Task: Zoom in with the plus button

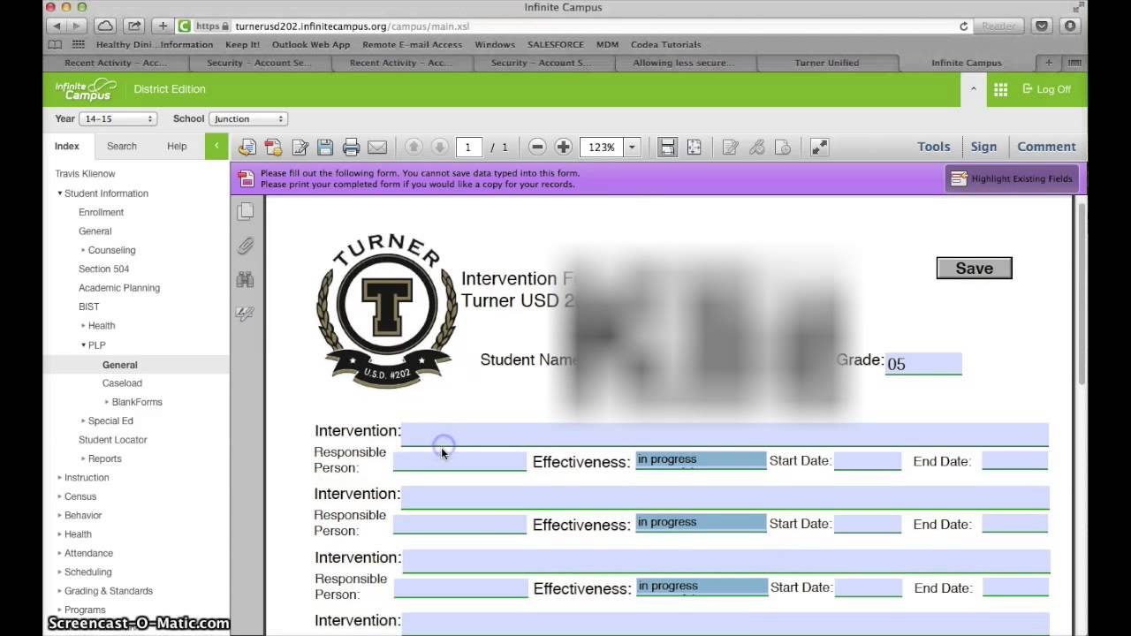Action: tap(563, 147)
